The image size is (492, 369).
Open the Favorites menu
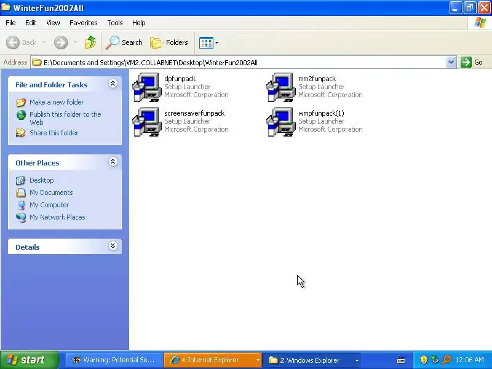(84, 23)
